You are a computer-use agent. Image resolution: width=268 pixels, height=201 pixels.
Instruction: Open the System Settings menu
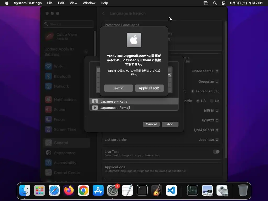[x=28, y=3]
